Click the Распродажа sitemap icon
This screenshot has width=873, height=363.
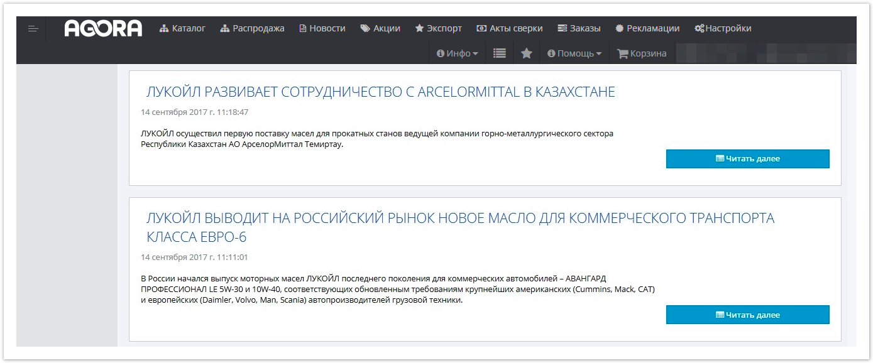pos(225,28)
